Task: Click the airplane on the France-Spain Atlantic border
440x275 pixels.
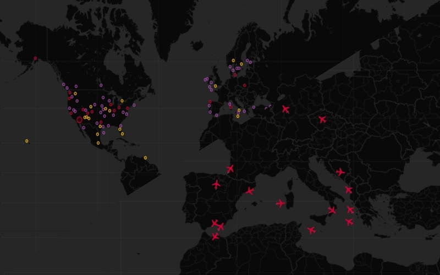Action: coord(230,169)
